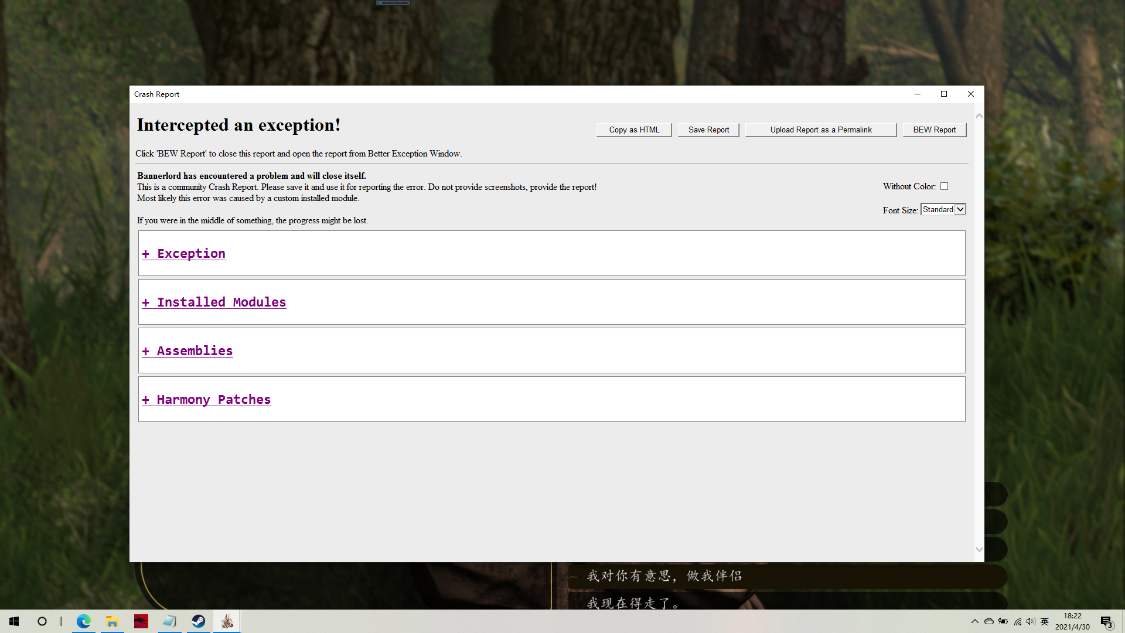The image size is (1125, 633).
Task: Open Cortana search circle in taskbar
Action: pos(42,621)
